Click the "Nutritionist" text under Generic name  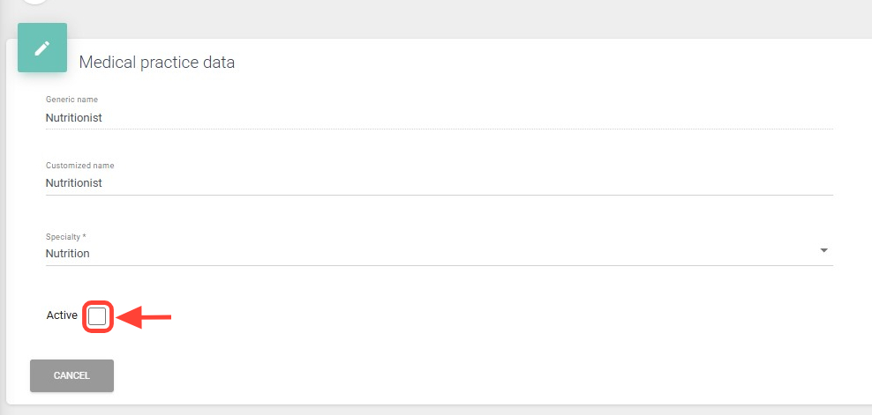pyautogui.click(x=74, y=117)
